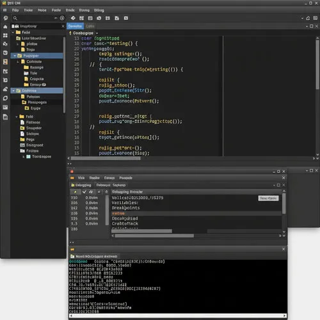This screenshot has width=320, height=320.
Task: Expand the 'ploboe' tree item arrow
Action: point(18,44)
